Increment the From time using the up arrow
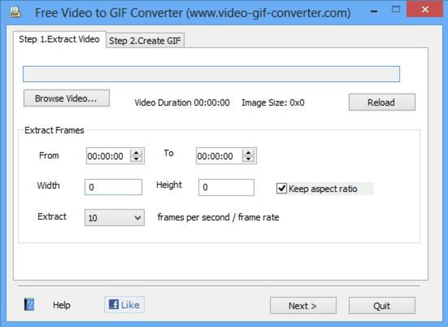The image size is (448, 327). pyautogui.click(x=137, y=153)
